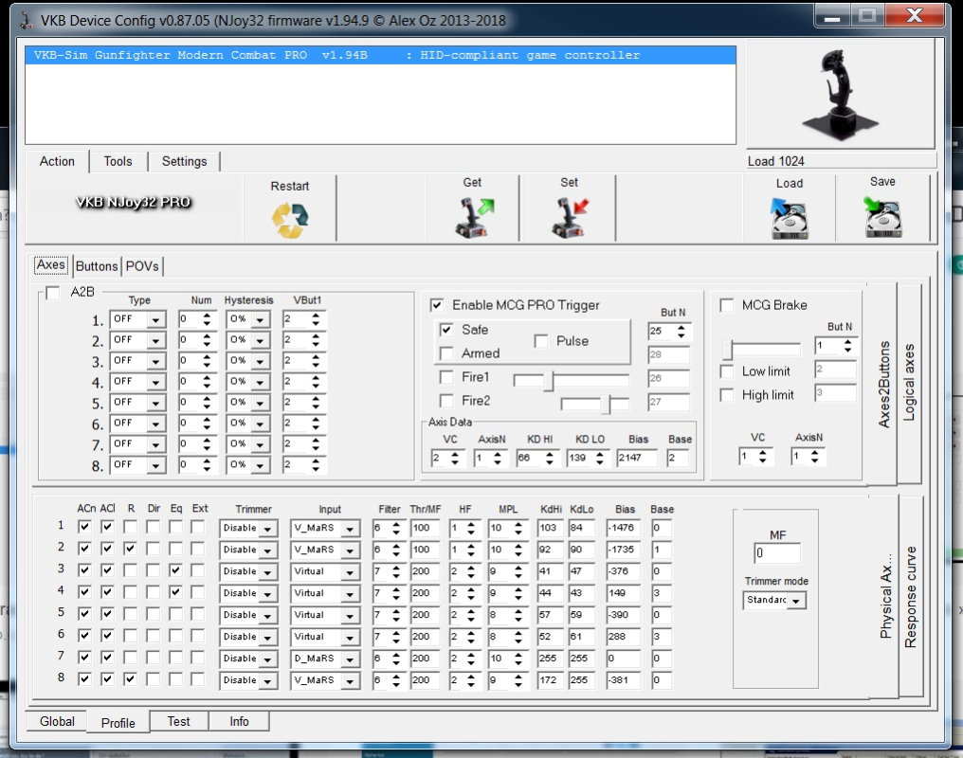The width and height of the screenshot is (963, 758).
Task: Increase KD LO value 139 with up arrow
Action: pyautogui.click(x=599, y=454)
